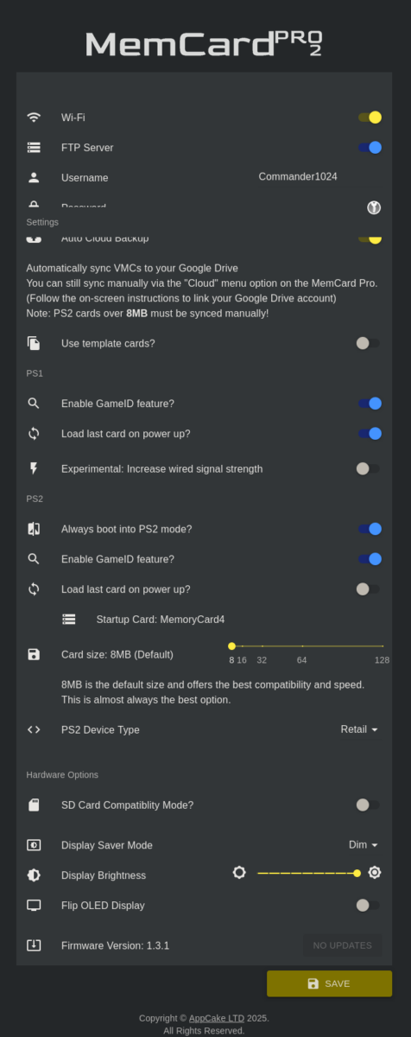
Task: Open the PS2 Device Type Retail dropdown
Action: point(359,729)
